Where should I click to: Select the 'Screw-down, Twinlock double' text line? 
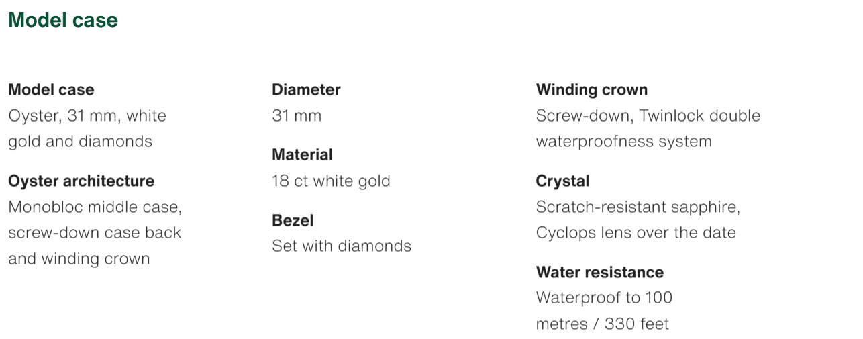(648, 115)
